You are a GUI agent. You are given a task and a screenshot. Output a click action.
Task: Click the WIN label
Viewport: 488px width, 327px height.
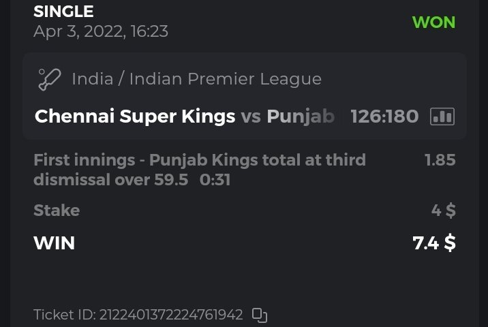point(54,243)
